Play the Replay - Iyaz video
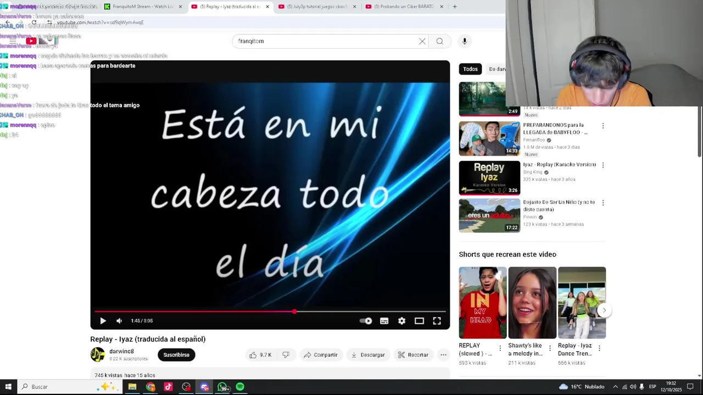The height and width of the screenshot is (395, 703). tap(103, 321)
